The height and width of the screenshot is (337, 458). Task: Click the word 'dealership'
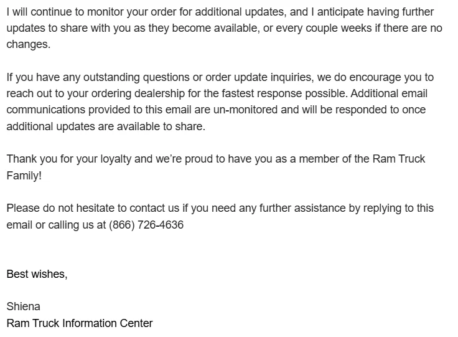click(159, 93)
